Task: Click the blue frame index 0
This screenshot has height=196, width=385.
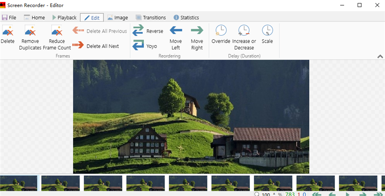Action: coord(304,195)
